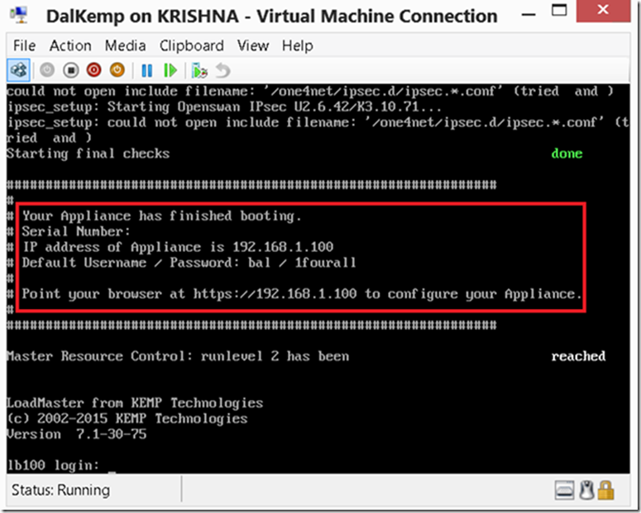This screenshot has height=513, width=641.
Task: Click the '(c) 2002-2015 KEMP Technologies' line
Action: 127,419
